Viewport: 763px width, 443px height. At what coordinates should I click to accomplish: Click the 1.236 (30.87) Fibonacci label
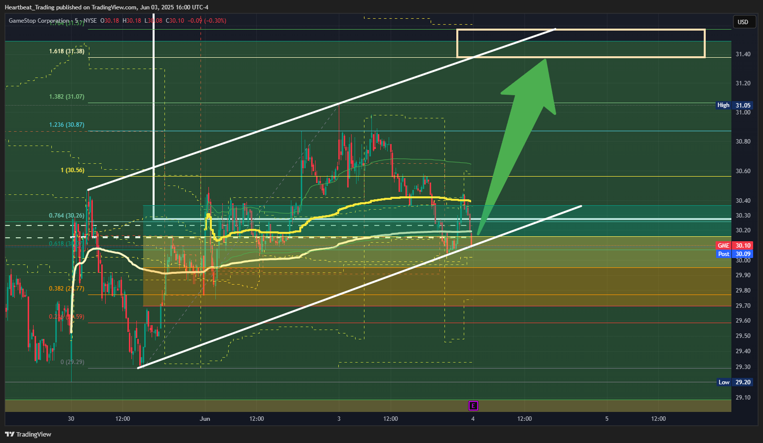click(67, 125)
